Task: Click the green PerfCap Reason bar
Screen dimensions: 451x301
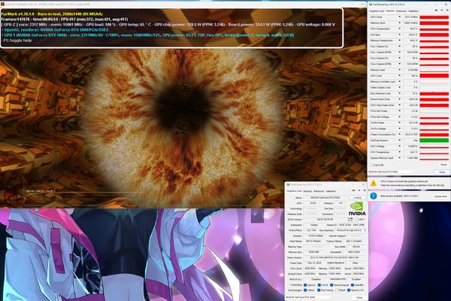Action: [x=434, y=140]
